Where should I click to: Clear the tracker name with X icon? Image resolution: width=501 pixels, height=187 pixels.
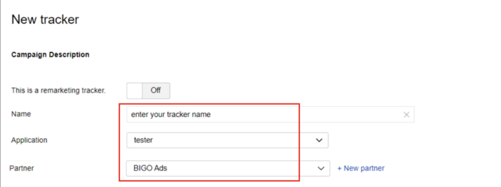(406, 115)
